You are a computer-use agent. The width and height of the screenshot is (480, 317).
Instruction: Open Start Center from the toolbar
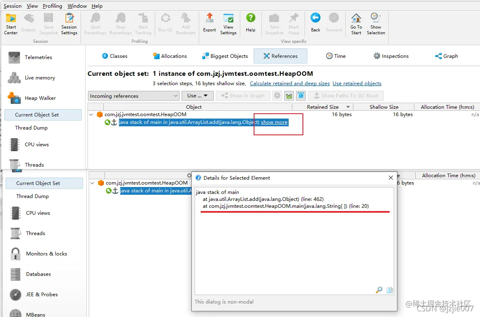pyautogui.click(x=11, y=24)
